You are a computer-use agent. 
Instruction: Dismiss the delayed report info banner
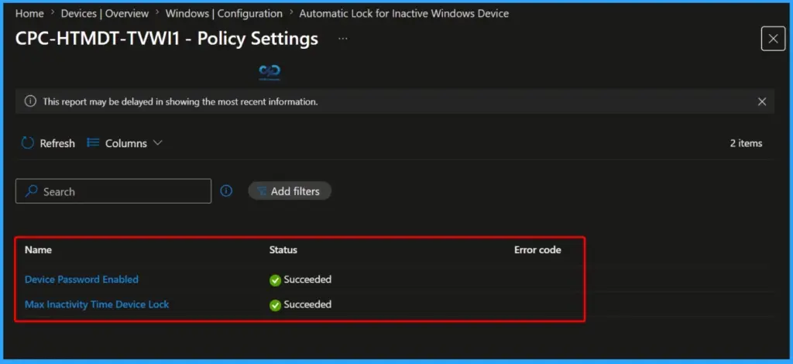pyautogui.click(x=762, y=101)
